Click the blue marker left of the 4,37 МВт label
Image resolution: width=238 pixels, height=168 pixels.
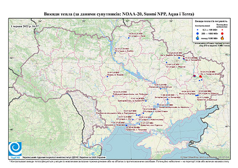139,124
